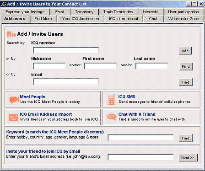Focus the ICQ number input field
Image resolution: width=205 pixels, height=171 pixels.
66,50
